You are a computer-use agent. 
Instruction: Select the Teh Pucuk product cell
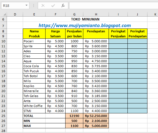pos(34,71)
